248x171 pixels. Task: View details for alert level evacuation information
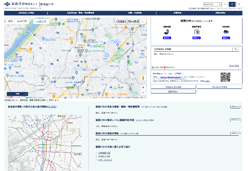pyautogui.click(x=235, y=120)
